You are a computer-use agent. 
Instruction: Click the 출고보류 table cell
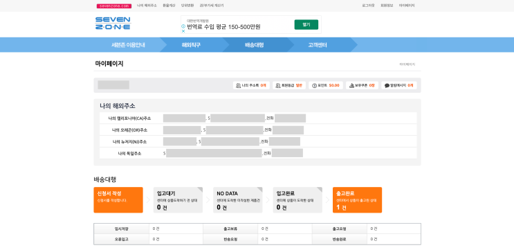point(230,229)
